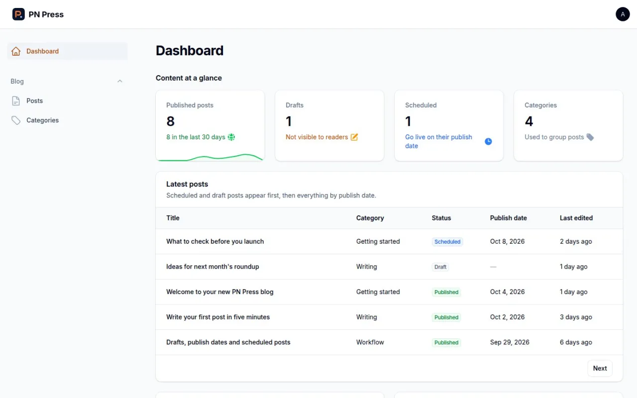The image size is (637, 398).
Task: Open "Drafts, publish dates and scheduled posts"
Action: pos(228,342)
